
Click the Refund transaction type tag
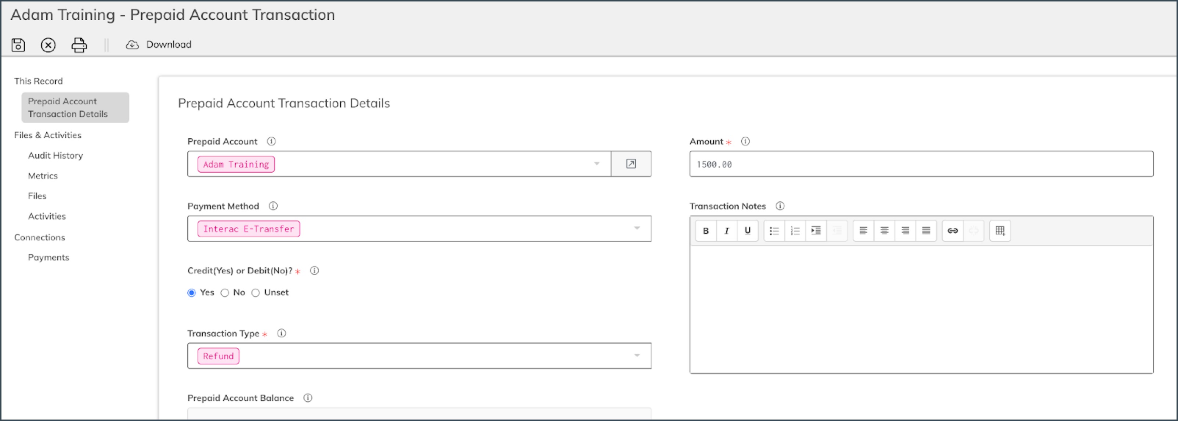(x=218, y=356)
